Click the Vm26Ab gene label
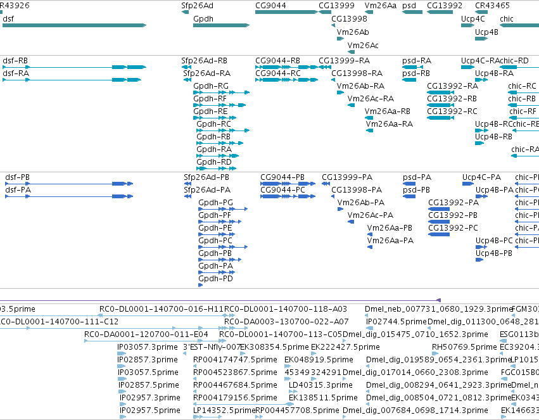The width and height of the screenshot is (539, 420). tap(353, 32)
